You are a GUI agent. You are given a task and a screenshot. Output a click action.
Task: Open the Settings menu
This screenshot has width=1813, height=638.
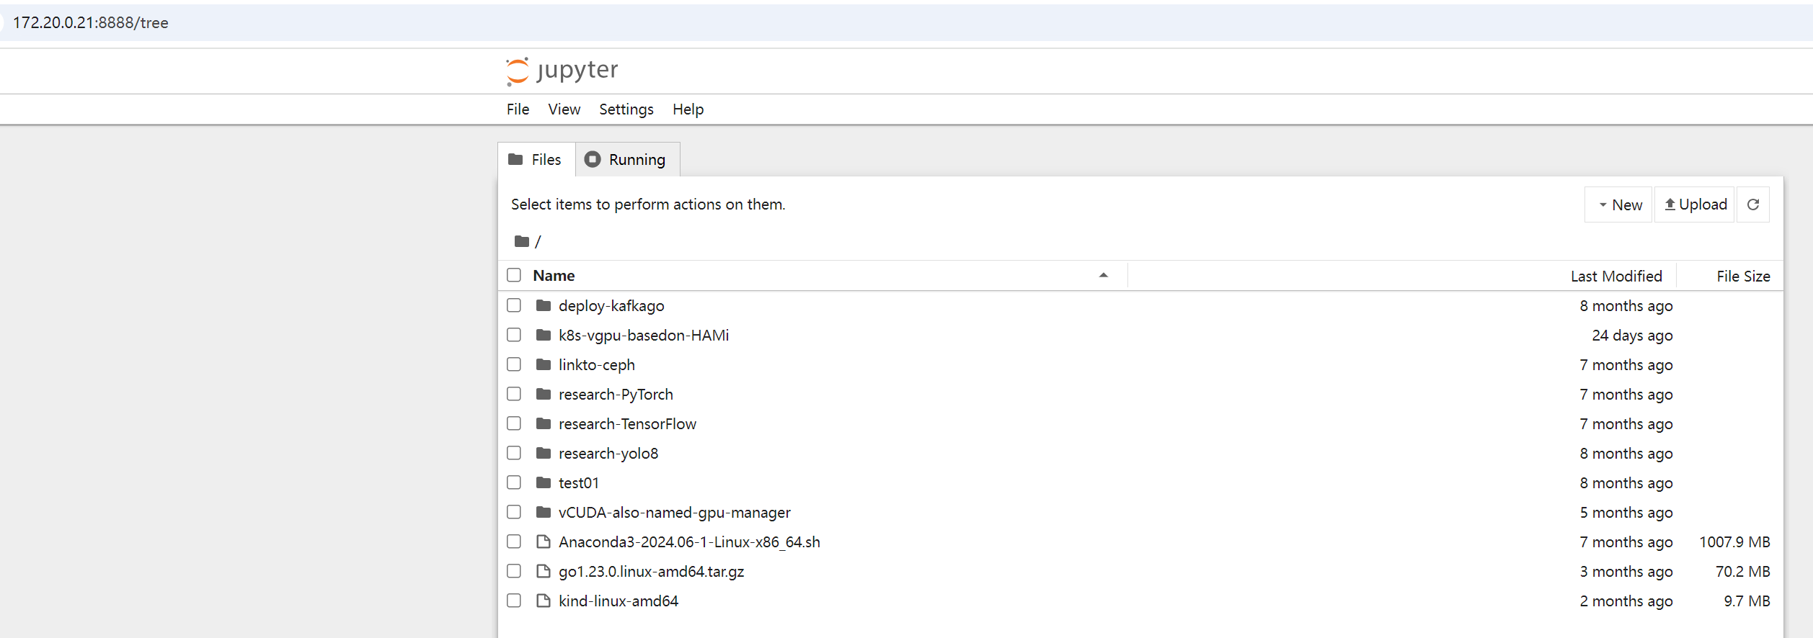(x=626, y=109)
